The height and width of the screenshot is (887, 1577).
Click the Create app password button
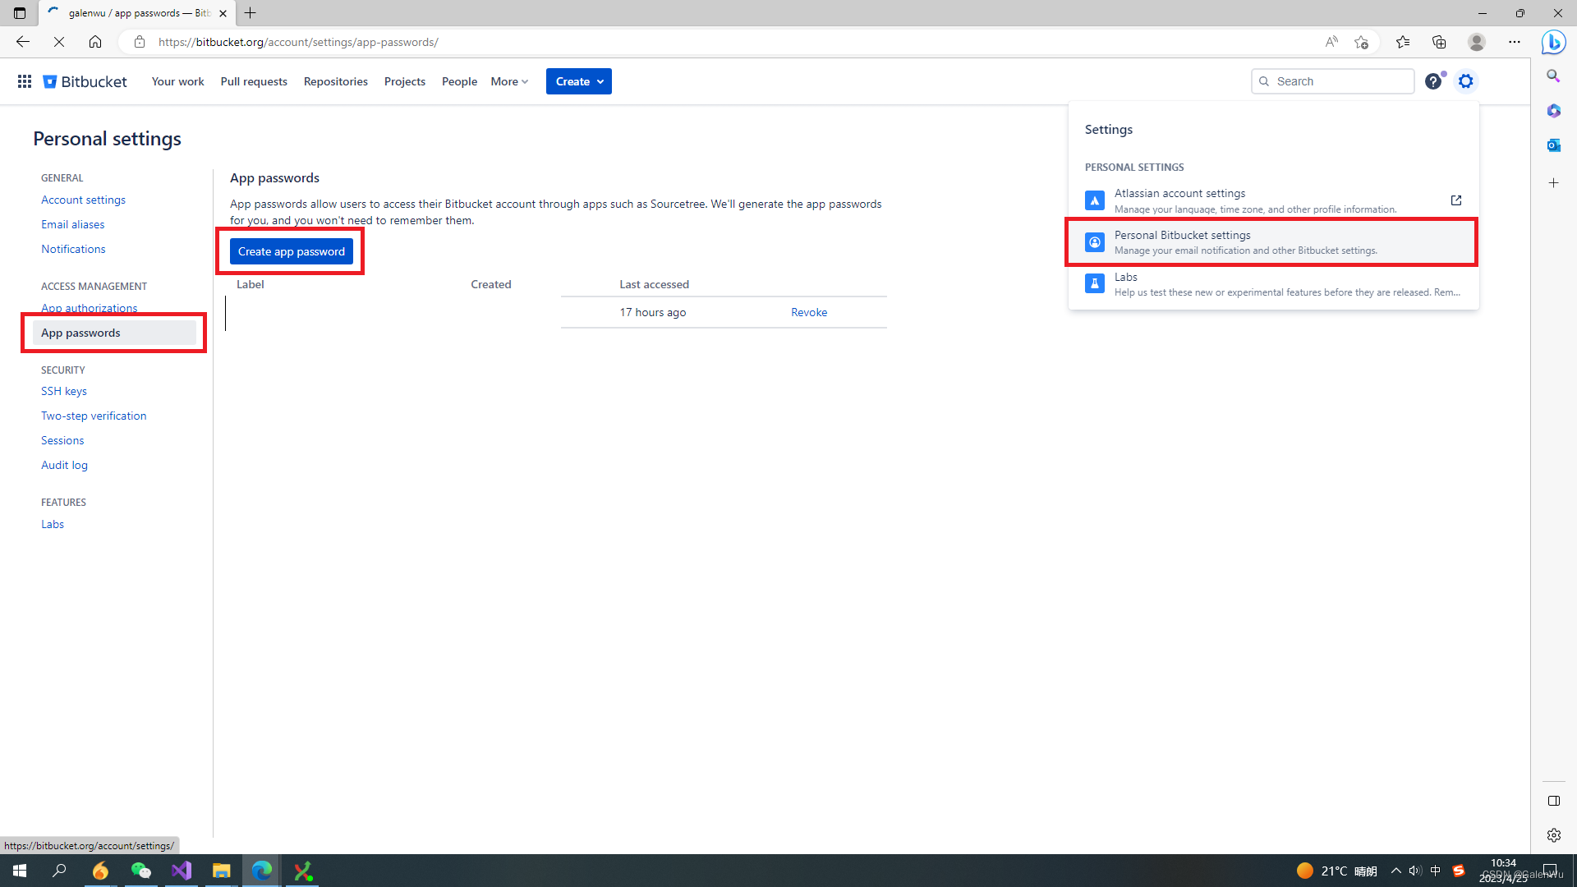pyautogui.click(x=290, y=251)
